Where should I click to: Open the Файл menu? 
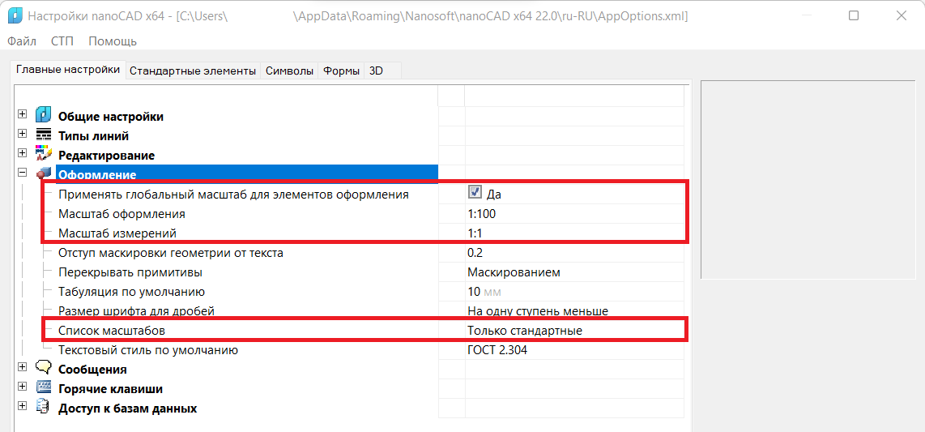pyautogui.click(x=22, y=41)
